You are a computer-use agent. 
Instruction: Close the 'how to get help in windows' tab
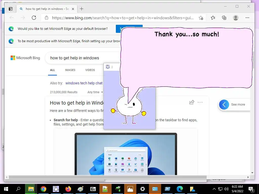coord(73,9)
